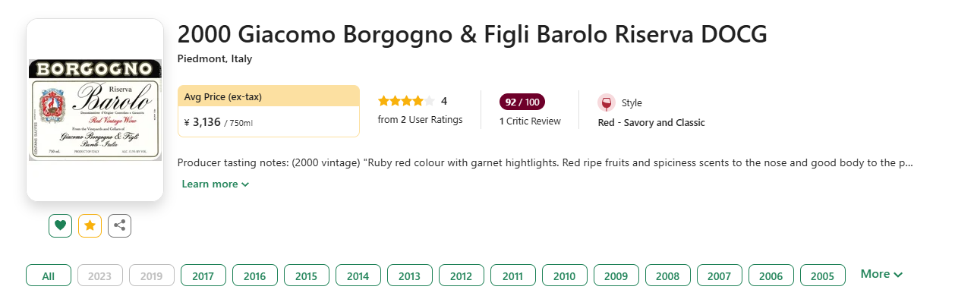
Task: Choose the 2015 vintage pill
Action: pyautogui.click(x=307, y=276)
